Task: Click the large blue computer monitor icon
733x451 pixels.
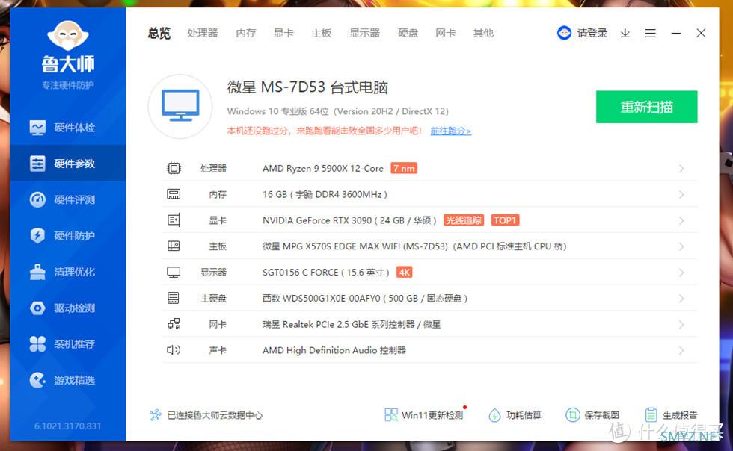Action: click(x=180, y=106)
